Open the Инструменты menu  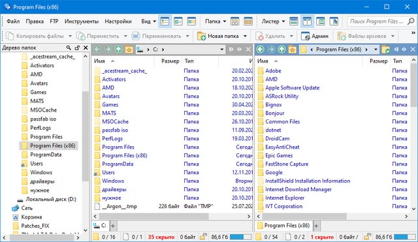(82, 22)
